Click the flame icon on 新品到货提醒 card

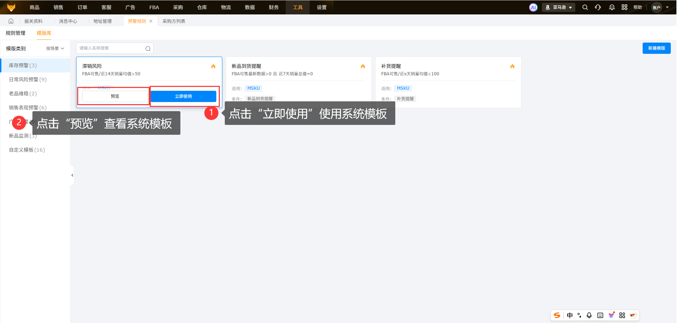(363, 66)
